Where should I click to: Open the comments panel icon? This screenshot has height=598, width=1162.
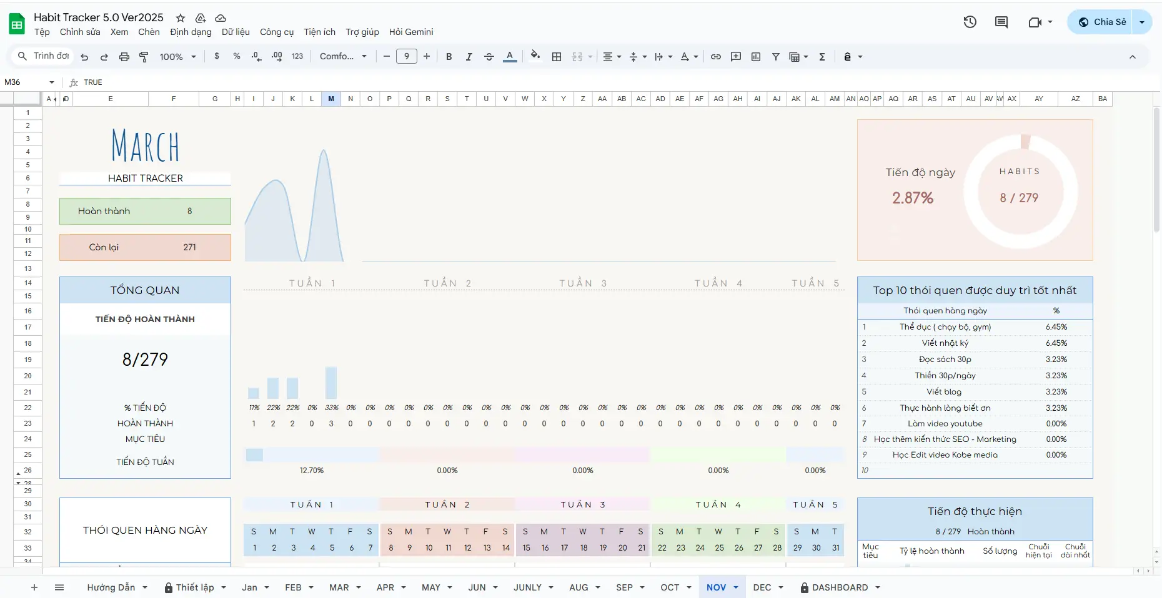point(1001,22)
